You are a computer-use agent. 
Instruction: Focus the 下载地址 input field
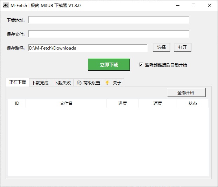pyautogui.click(x=109, y=20)
